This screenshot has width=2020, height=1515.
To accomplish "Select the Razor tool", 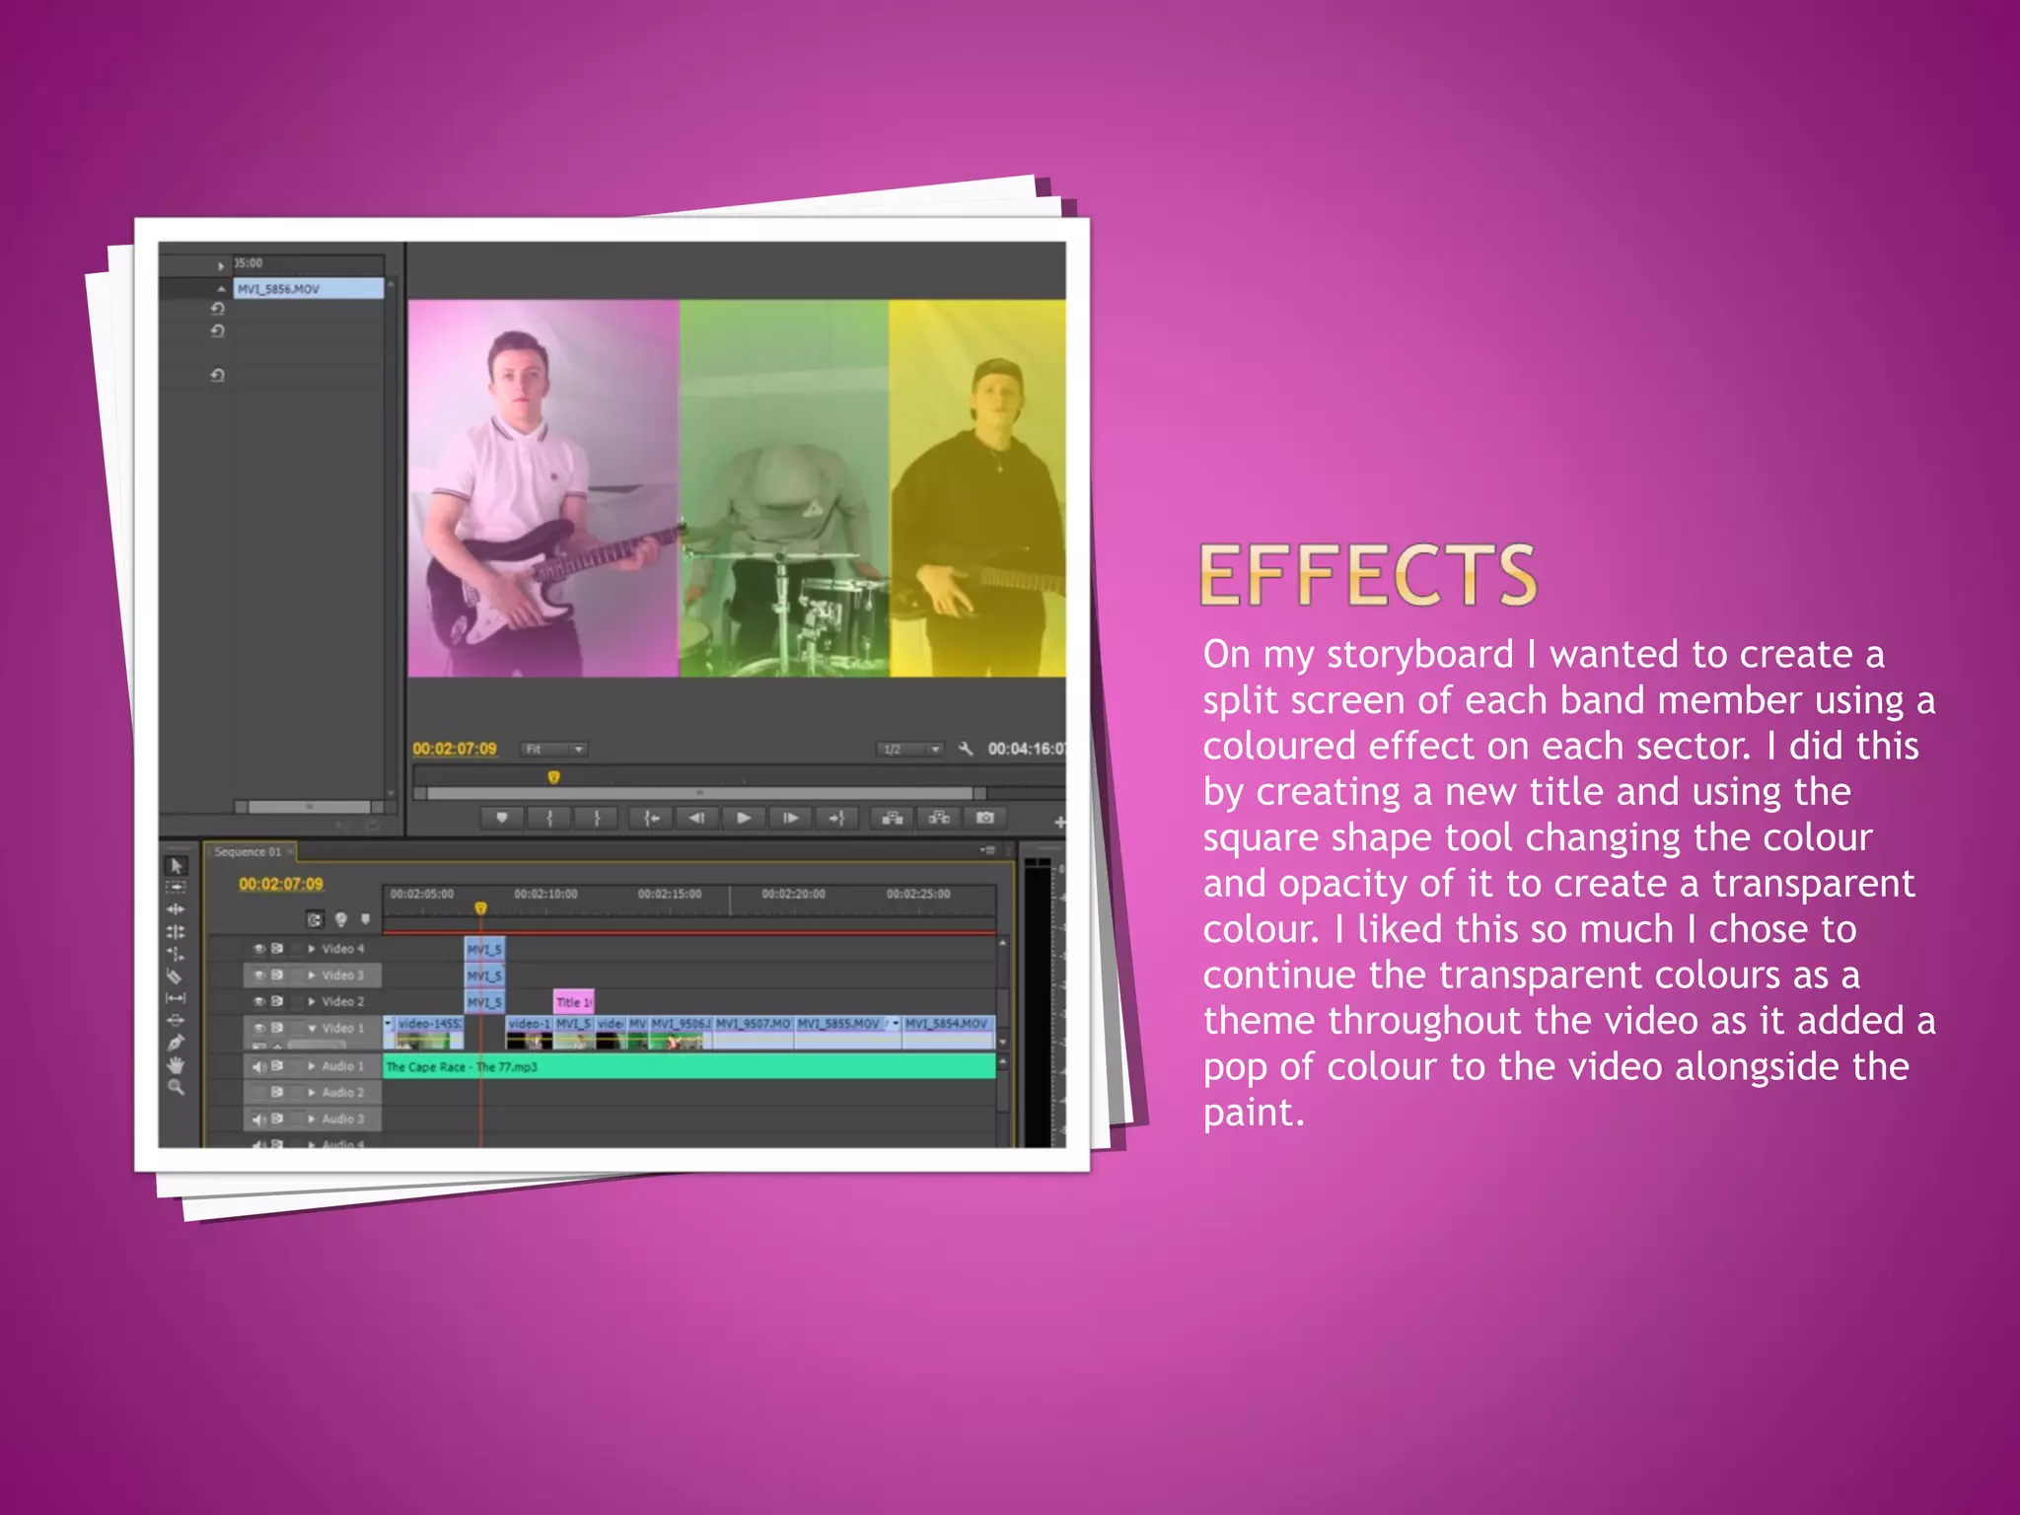I will click(176, 976).
